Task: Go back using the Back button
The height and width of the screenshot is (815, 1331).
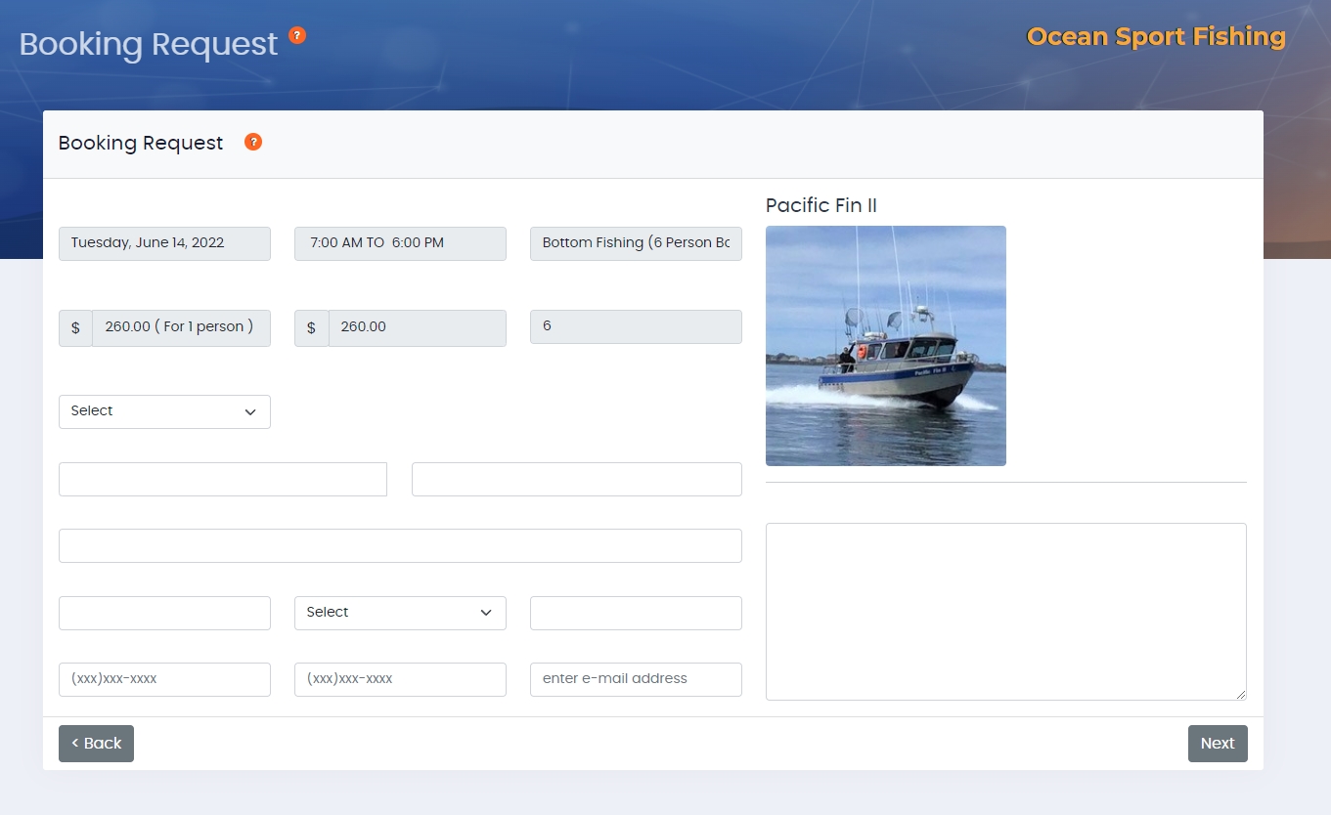Action: tap(96, 743)
